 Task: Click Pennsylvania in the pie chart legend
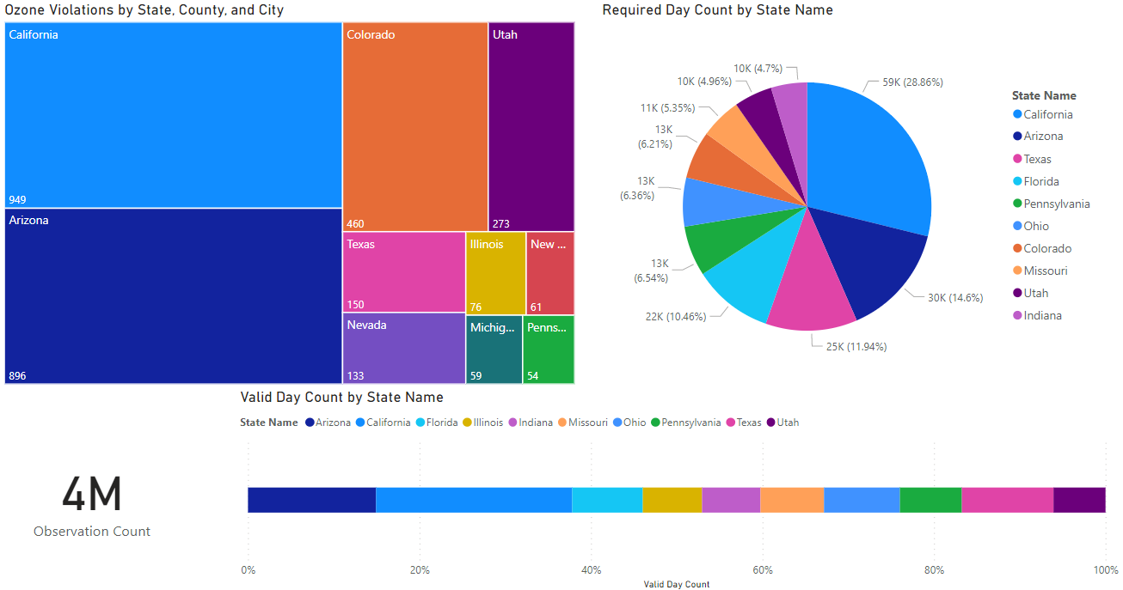click(1056, 204)
